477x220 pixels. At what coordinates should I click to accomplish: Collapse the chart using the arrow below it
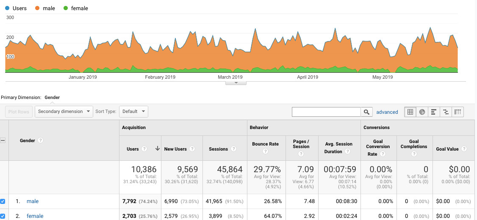coord(236,82)
